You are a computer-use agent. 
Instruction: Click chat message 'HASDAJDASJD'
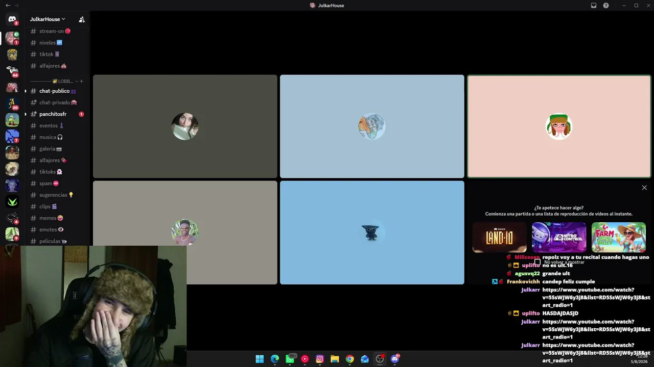pos(560,313)
